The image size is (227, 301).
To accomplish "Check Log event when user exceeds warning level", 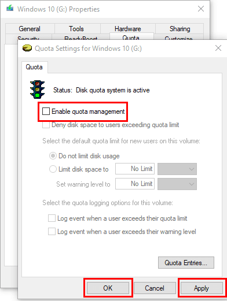I will click(52, 232).
